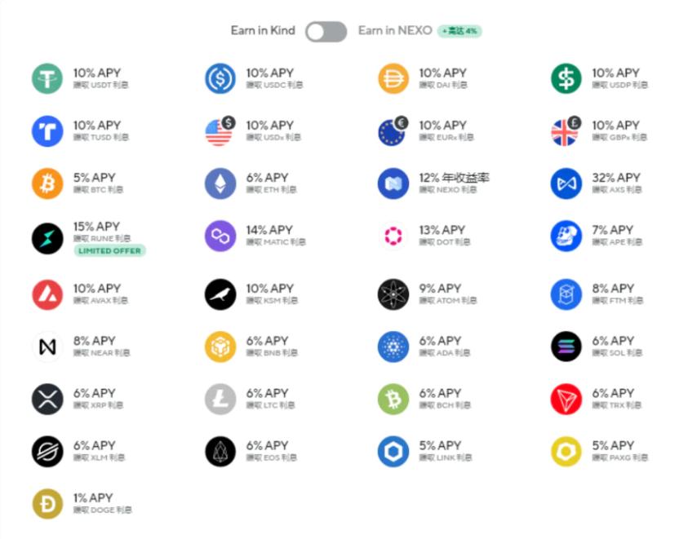Image resolution: width=679 pixels, height=539 pixels.
Task: Click the Ethereum ETH icon
Action: point(220,183)
